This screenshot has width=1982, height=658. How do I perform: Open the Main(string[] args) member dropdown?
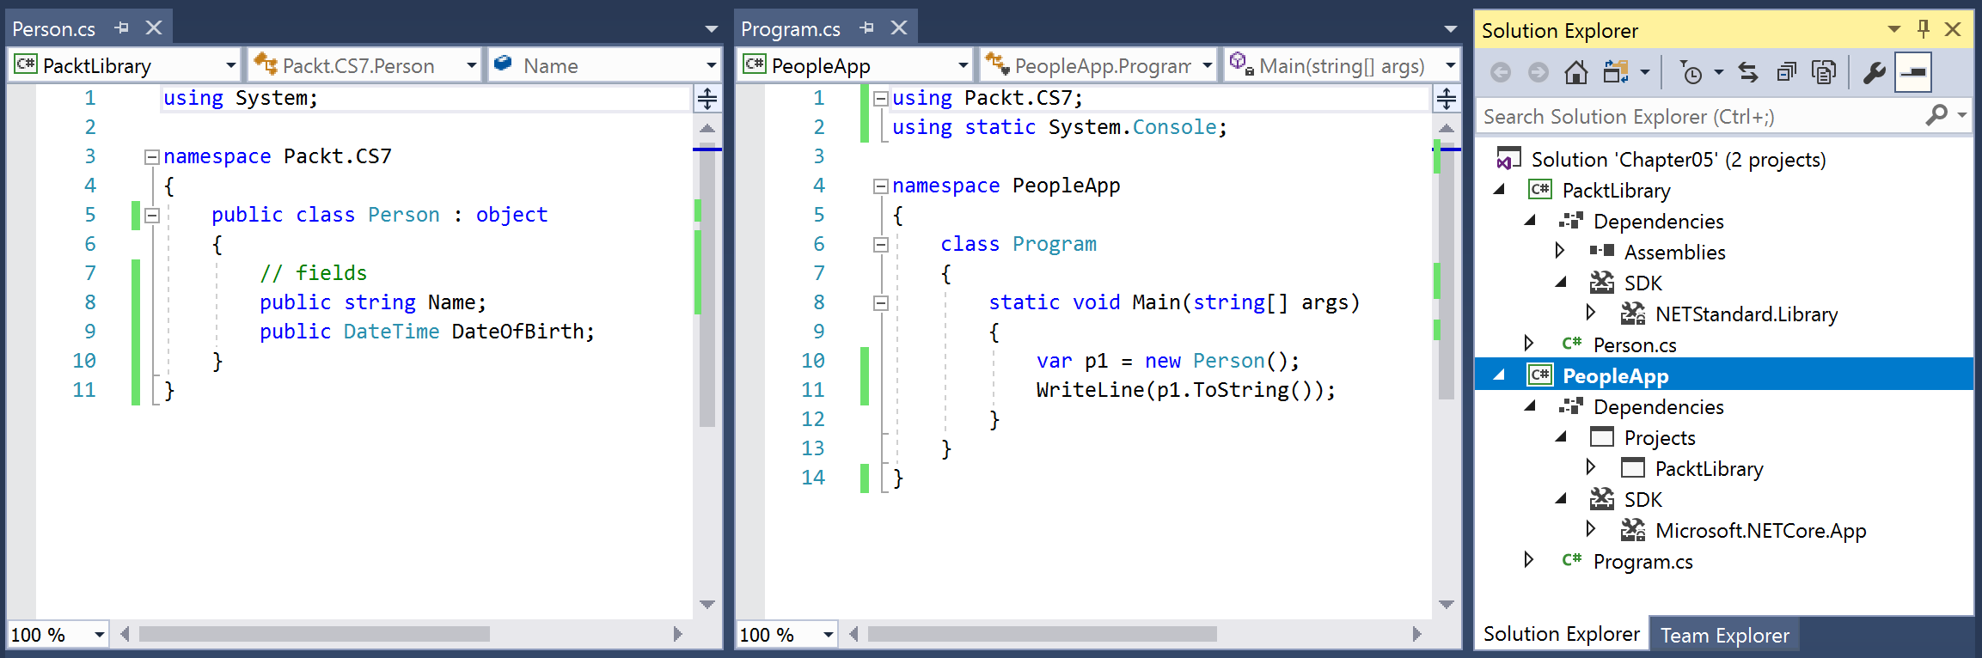[1450, 65]
